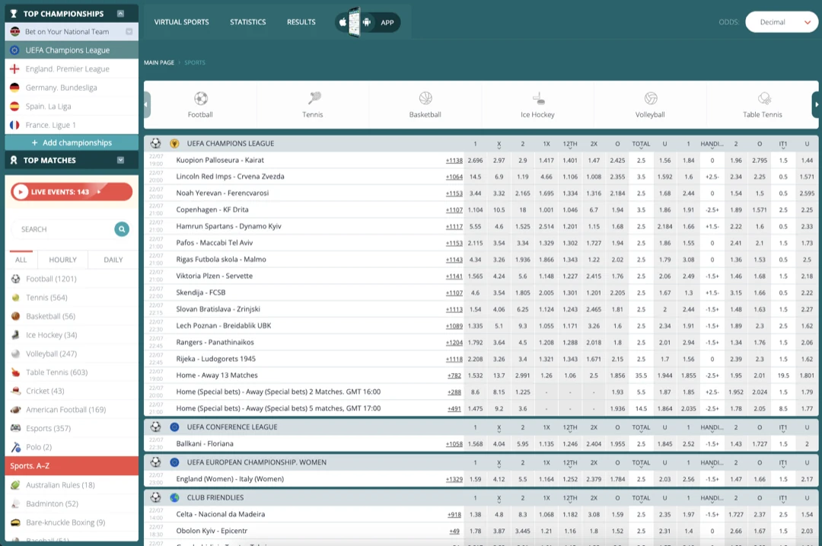
Task: Select UEFA Champions League in sidebar
Action: (x=72, y=50)
